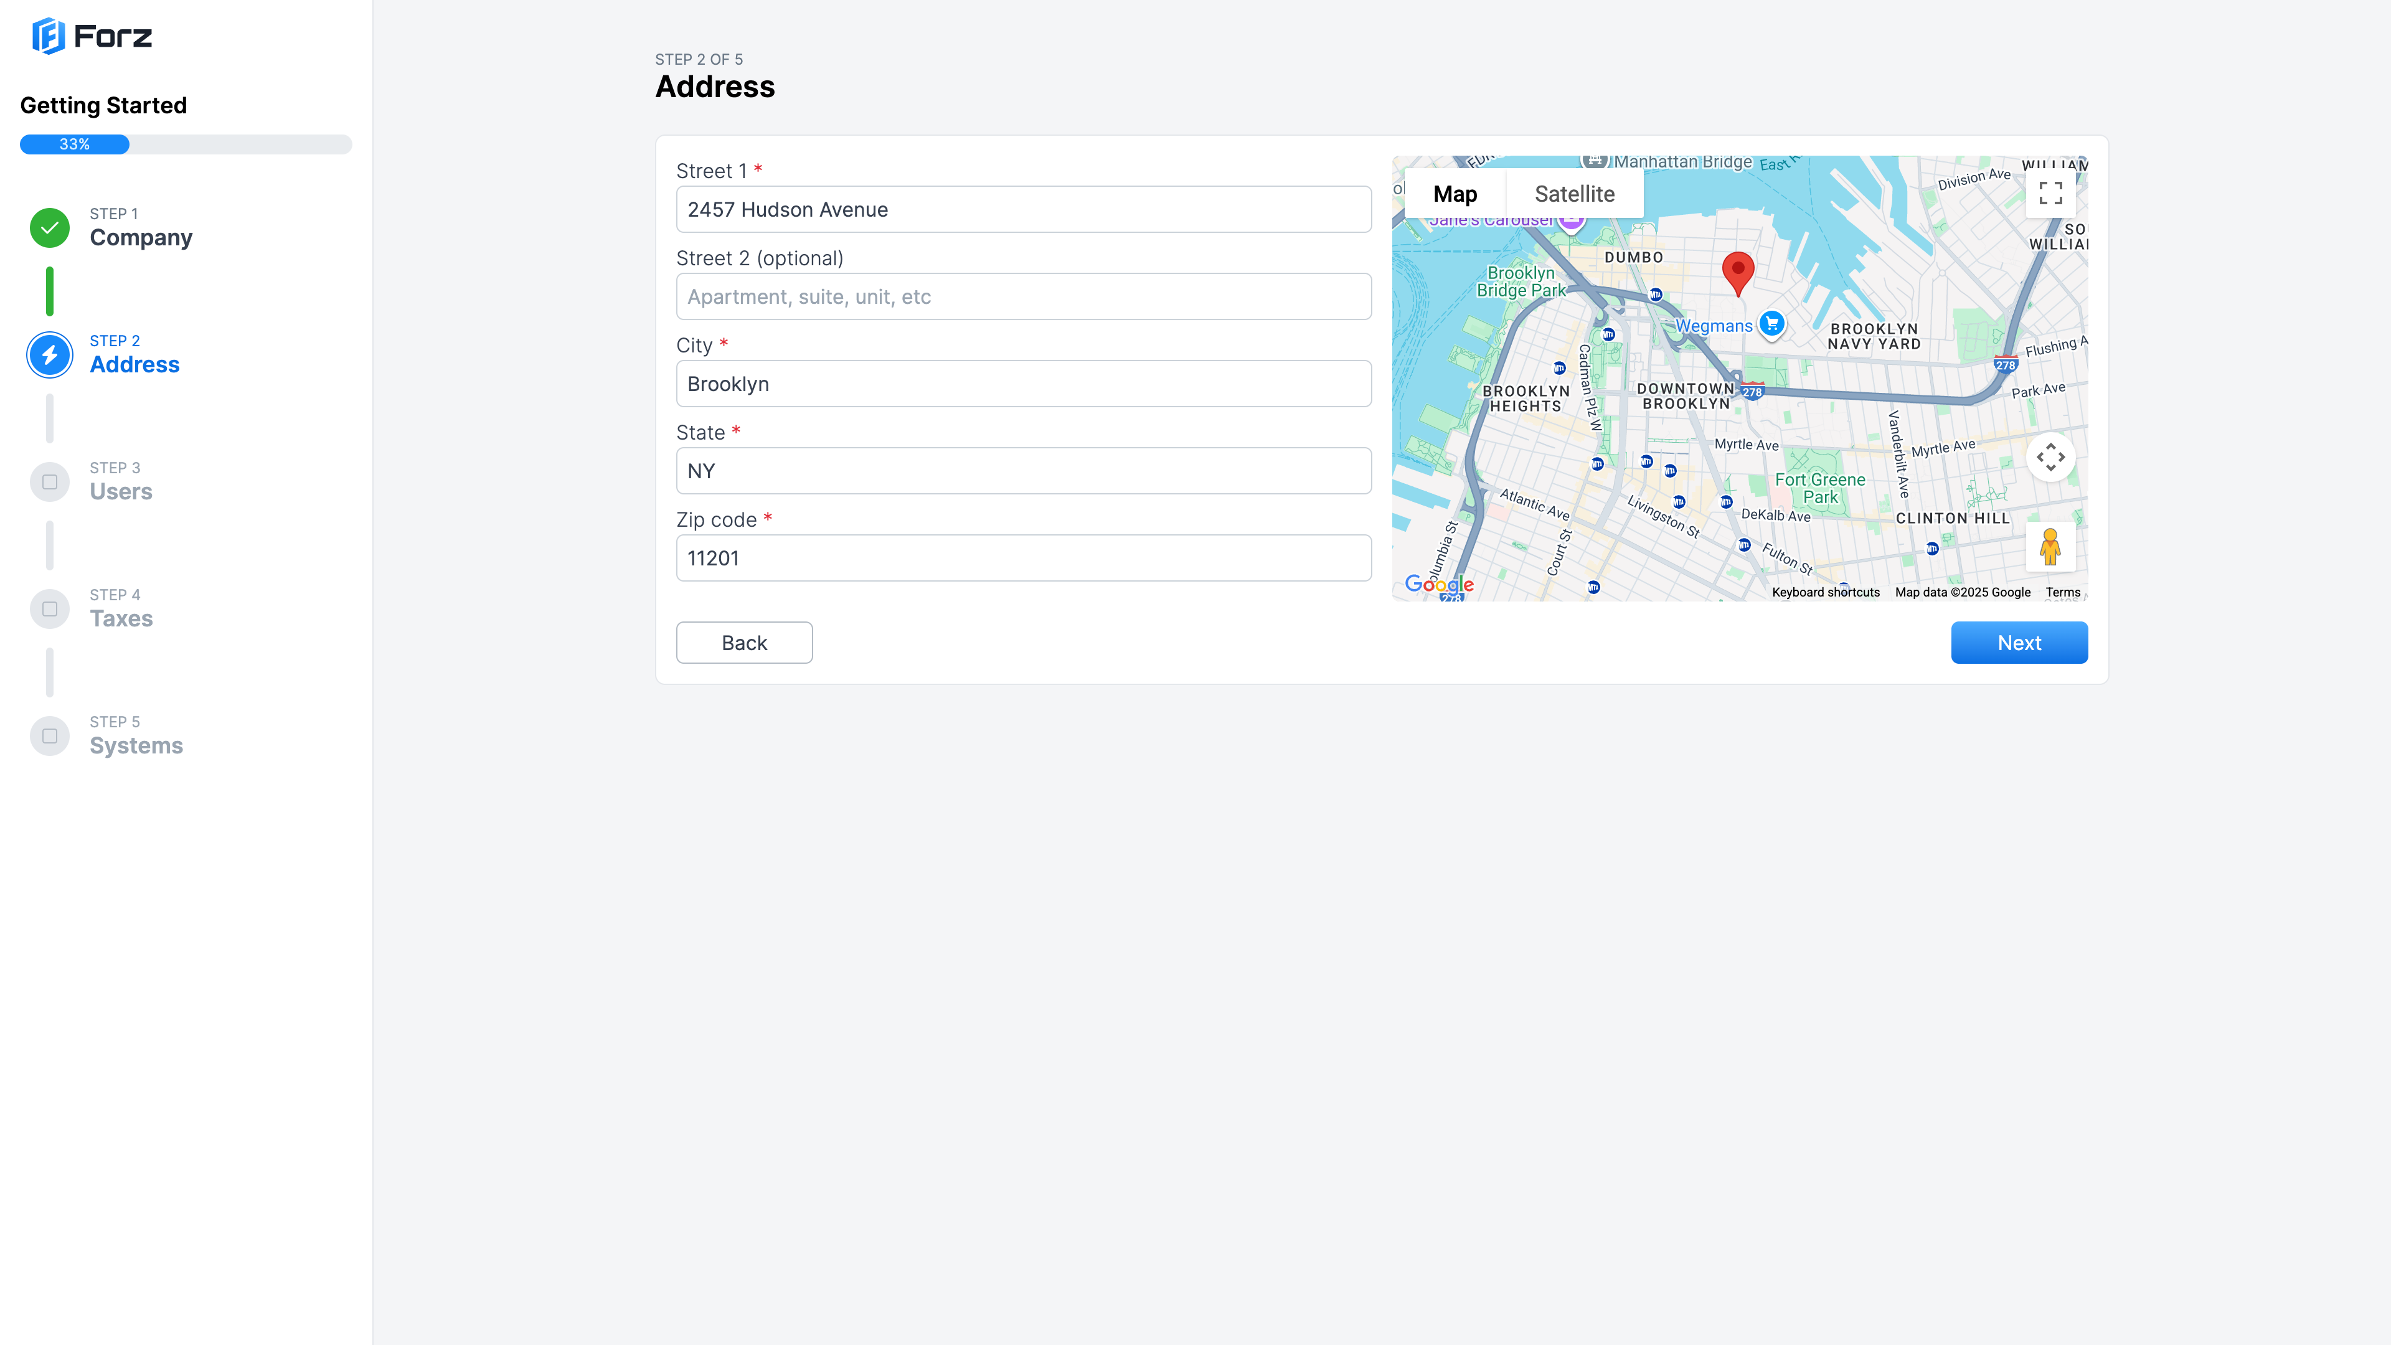
Task: Open Step 2 Address in sidebar
Action: pos(134,356)
